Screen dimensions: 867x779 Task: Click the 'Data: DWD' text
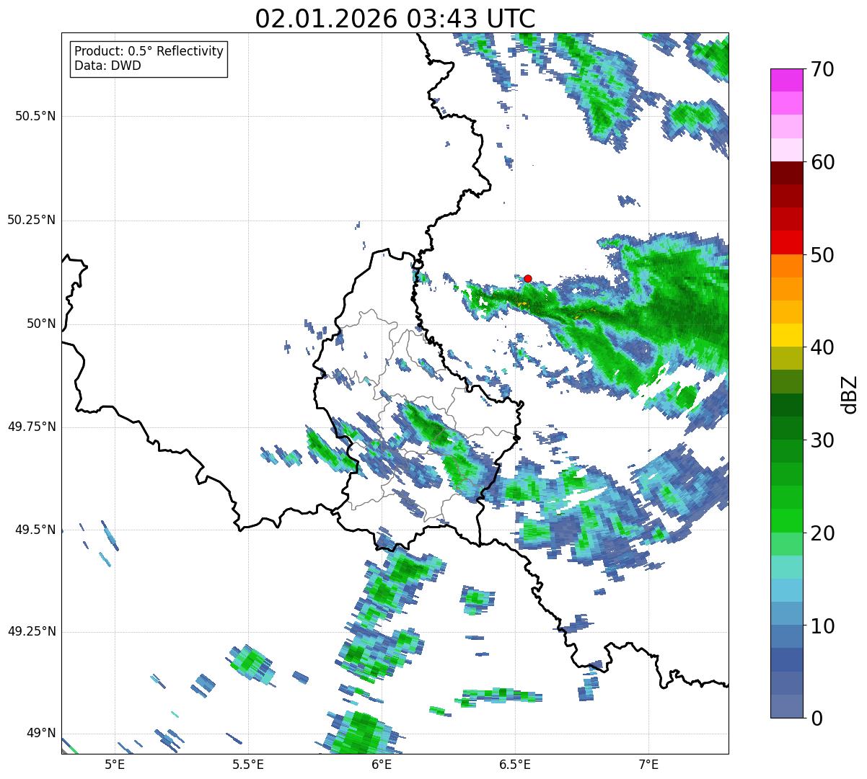(108, 66)
